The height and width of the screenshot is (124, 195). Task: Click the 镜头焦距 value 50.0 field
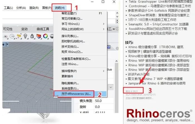[104, 101]
